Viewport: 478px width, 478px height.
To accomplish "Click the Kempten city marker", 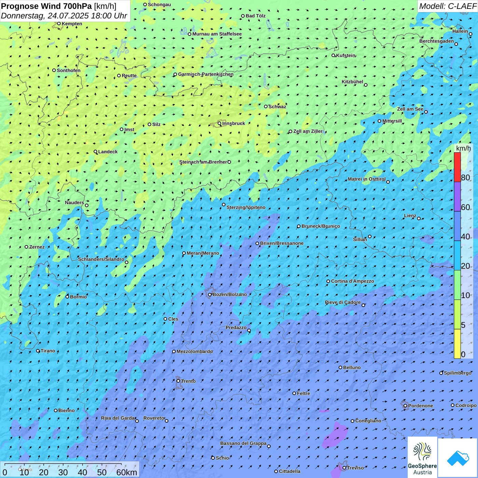I will [59, 24].
